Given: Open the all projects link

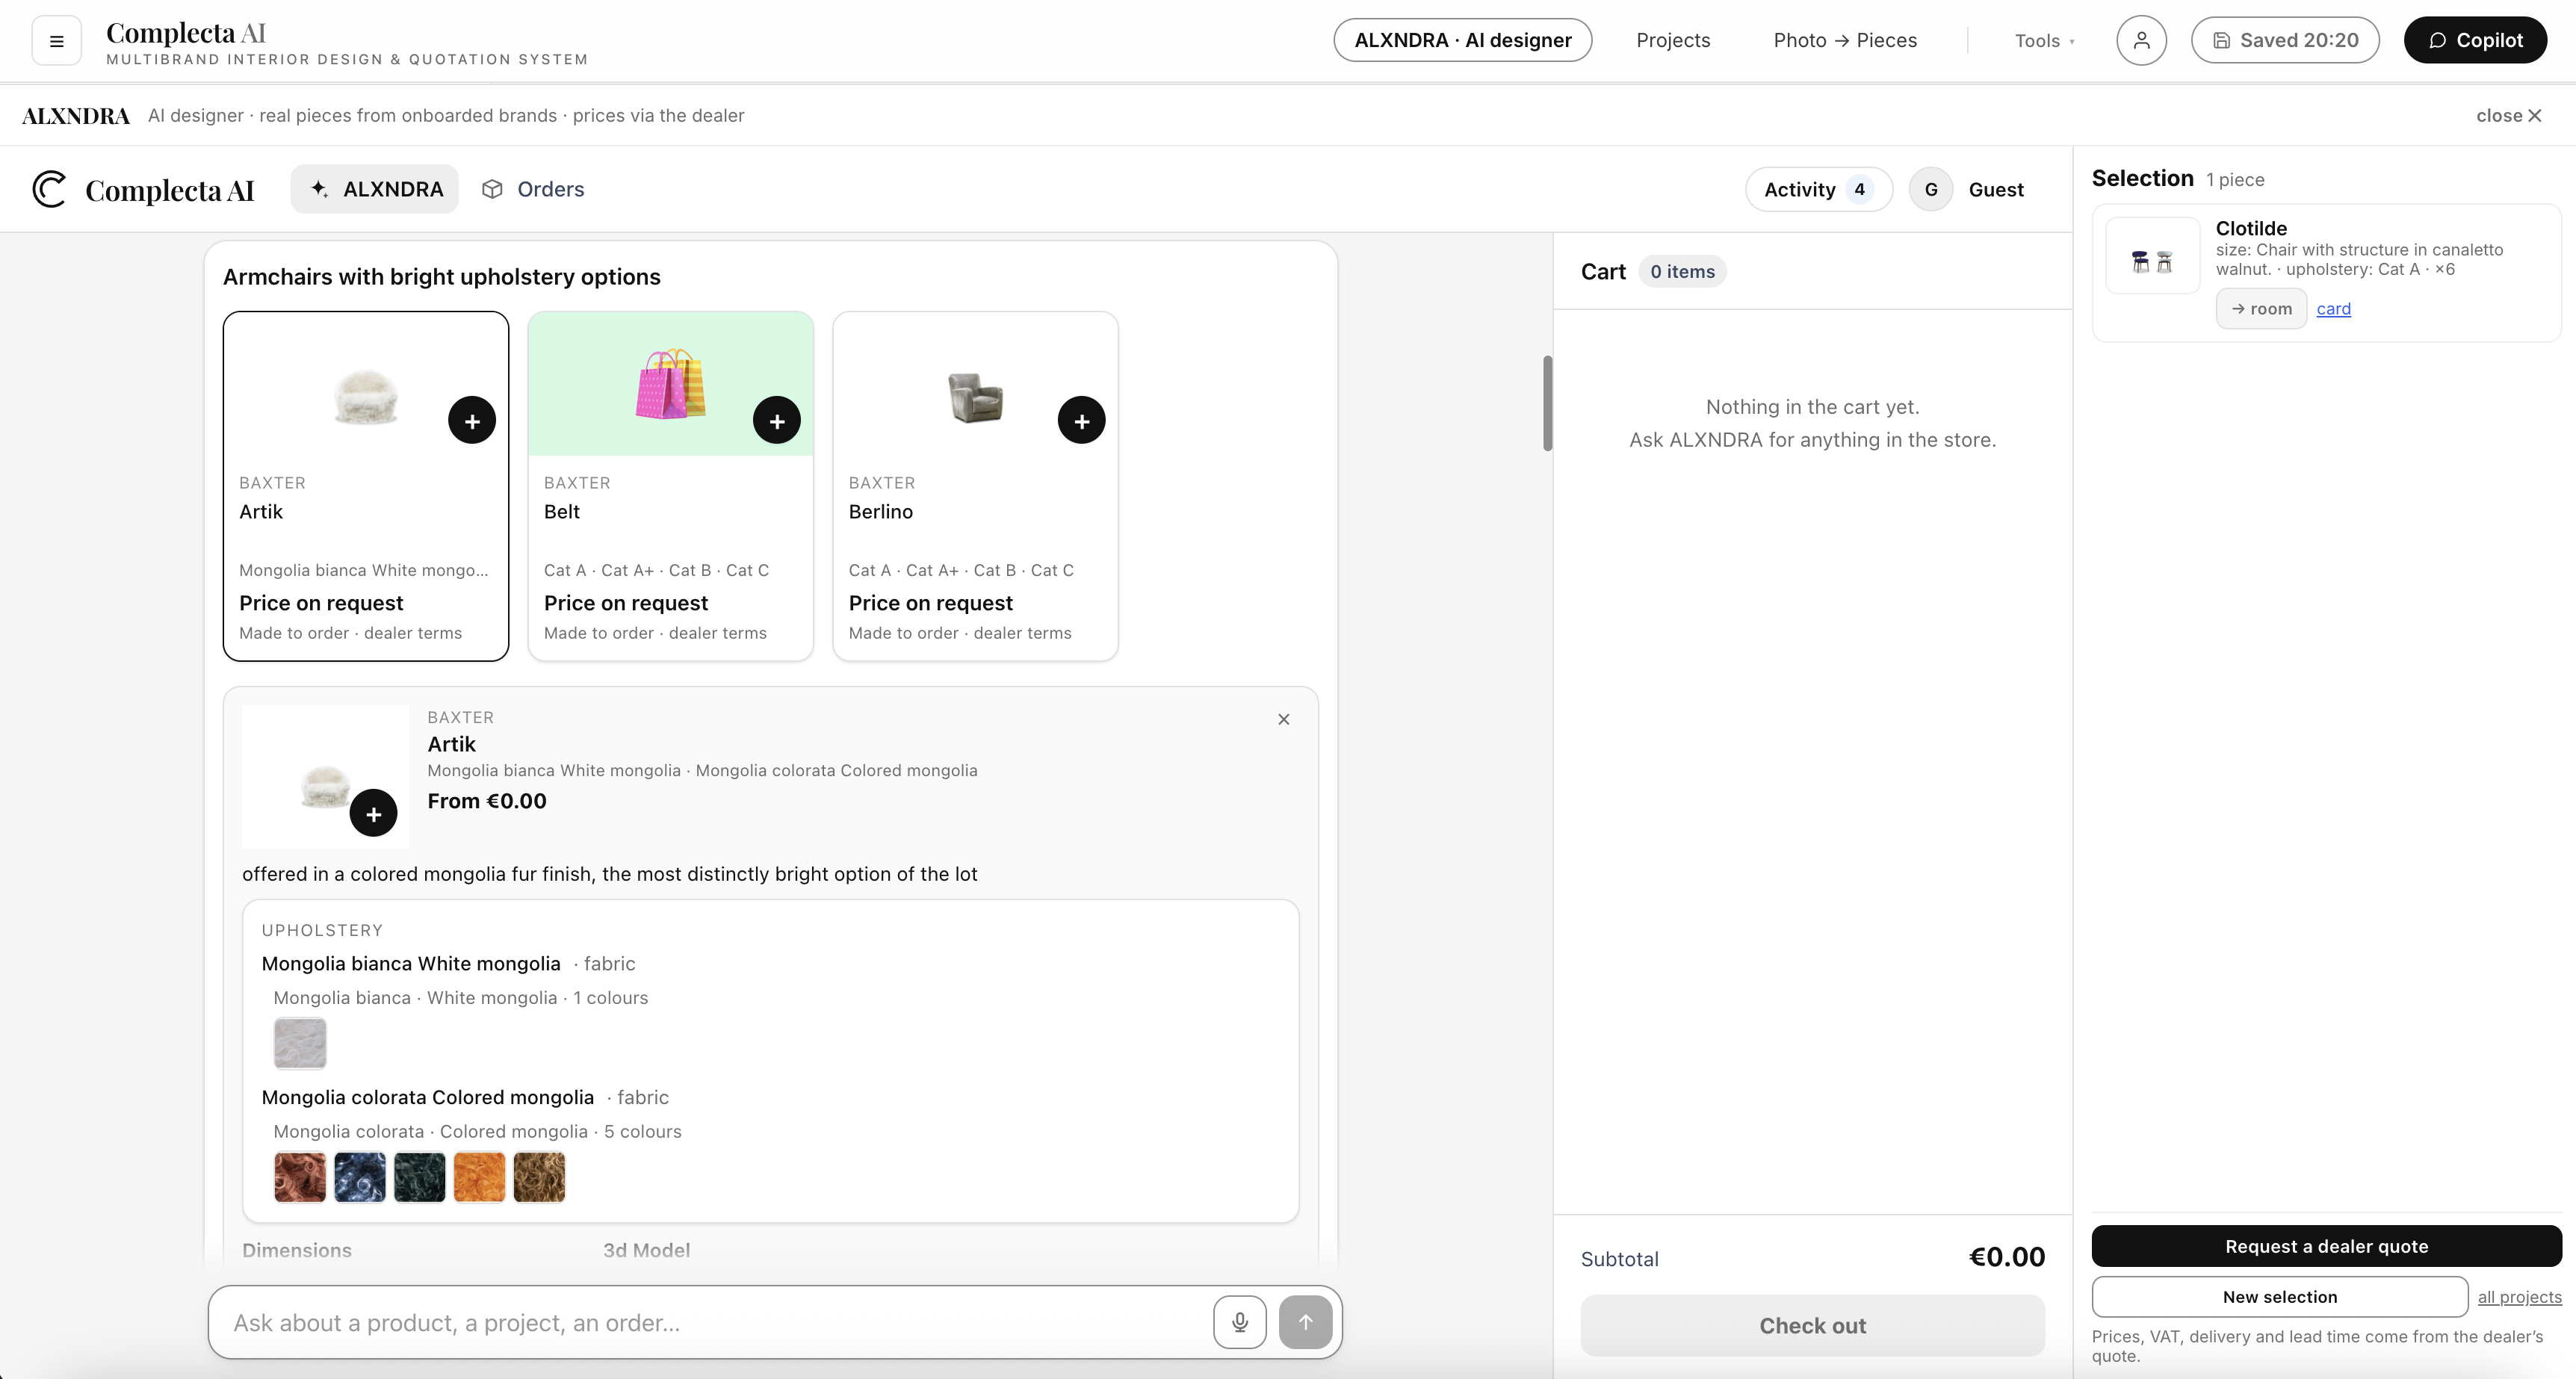Looking at the screenshot, I should [2519, 1297].
